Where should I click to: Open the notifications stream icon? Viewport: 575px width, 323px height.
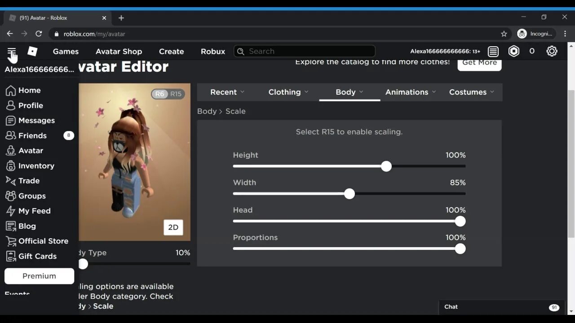(x=493, y=51)
